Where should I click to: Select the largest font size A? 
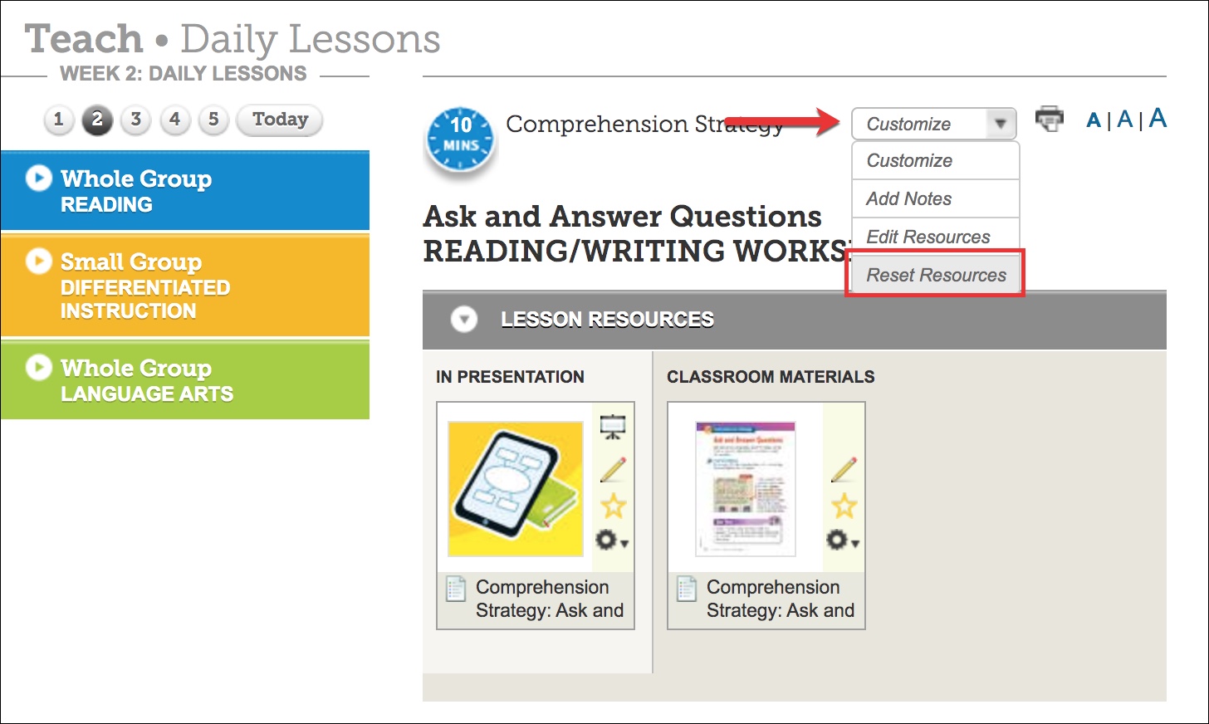[x=1158, y=118]
